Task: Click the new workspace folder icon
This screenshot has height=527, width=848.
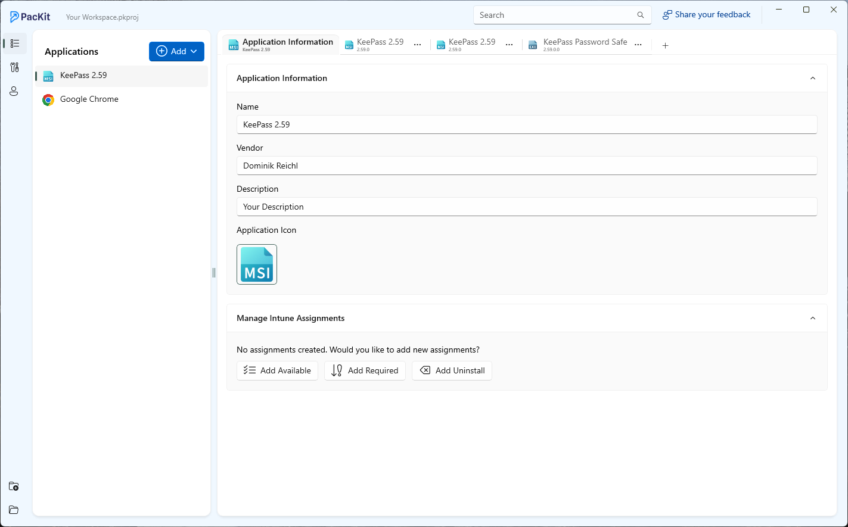Action: (x=14, y=486)
